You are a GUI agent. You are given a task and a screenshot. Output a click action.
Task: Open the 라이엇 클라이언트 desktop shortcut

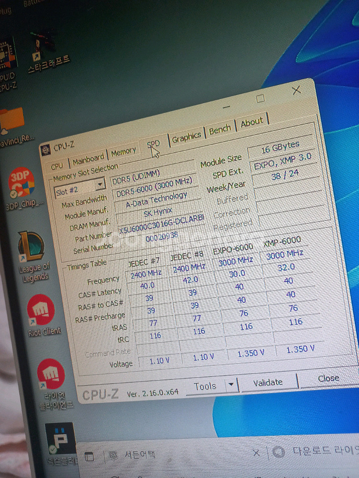[51, 375]
